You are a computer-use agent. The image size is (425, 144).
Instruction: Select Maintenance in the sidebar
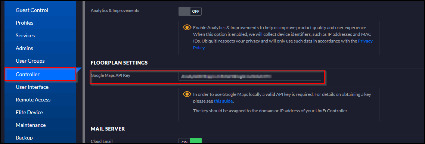tap(31, 125)
